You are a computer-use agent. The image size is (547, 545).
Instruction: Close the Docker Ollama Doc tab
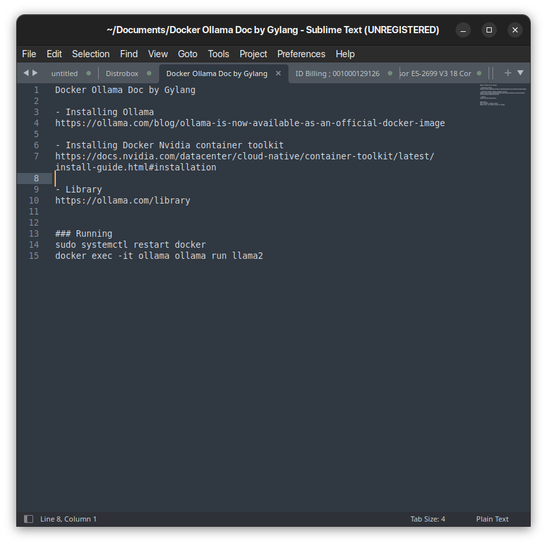pos(278,73)
